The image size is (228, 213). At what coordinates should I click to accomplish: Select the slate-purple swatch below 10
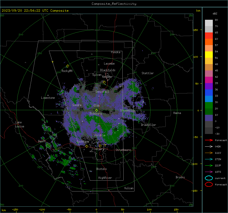pyautogui.click(x=209, y=118)
